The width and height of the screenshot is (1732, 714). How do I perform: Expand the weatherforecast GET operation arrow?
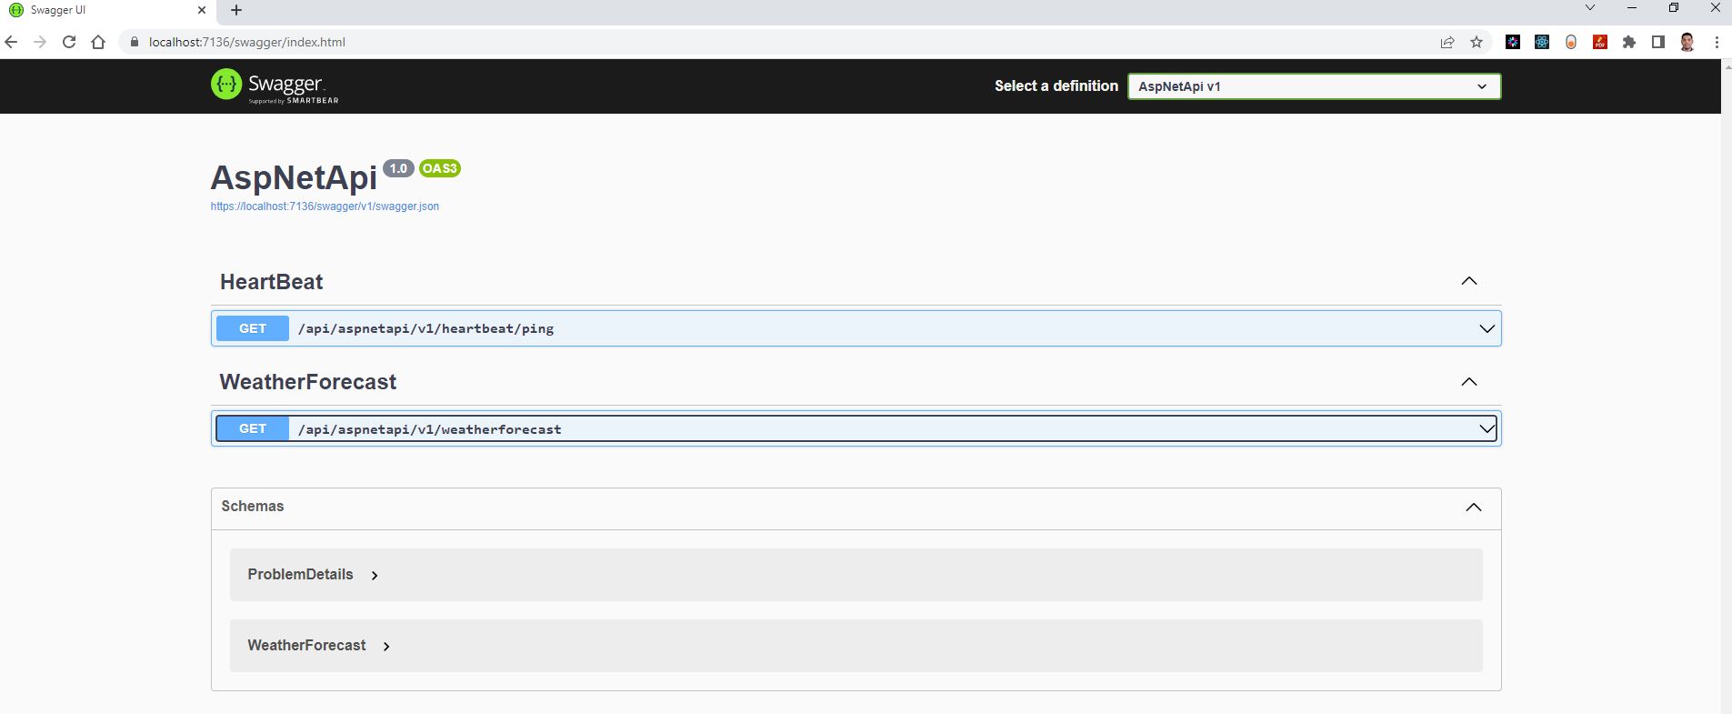(x=1487, y=428)
